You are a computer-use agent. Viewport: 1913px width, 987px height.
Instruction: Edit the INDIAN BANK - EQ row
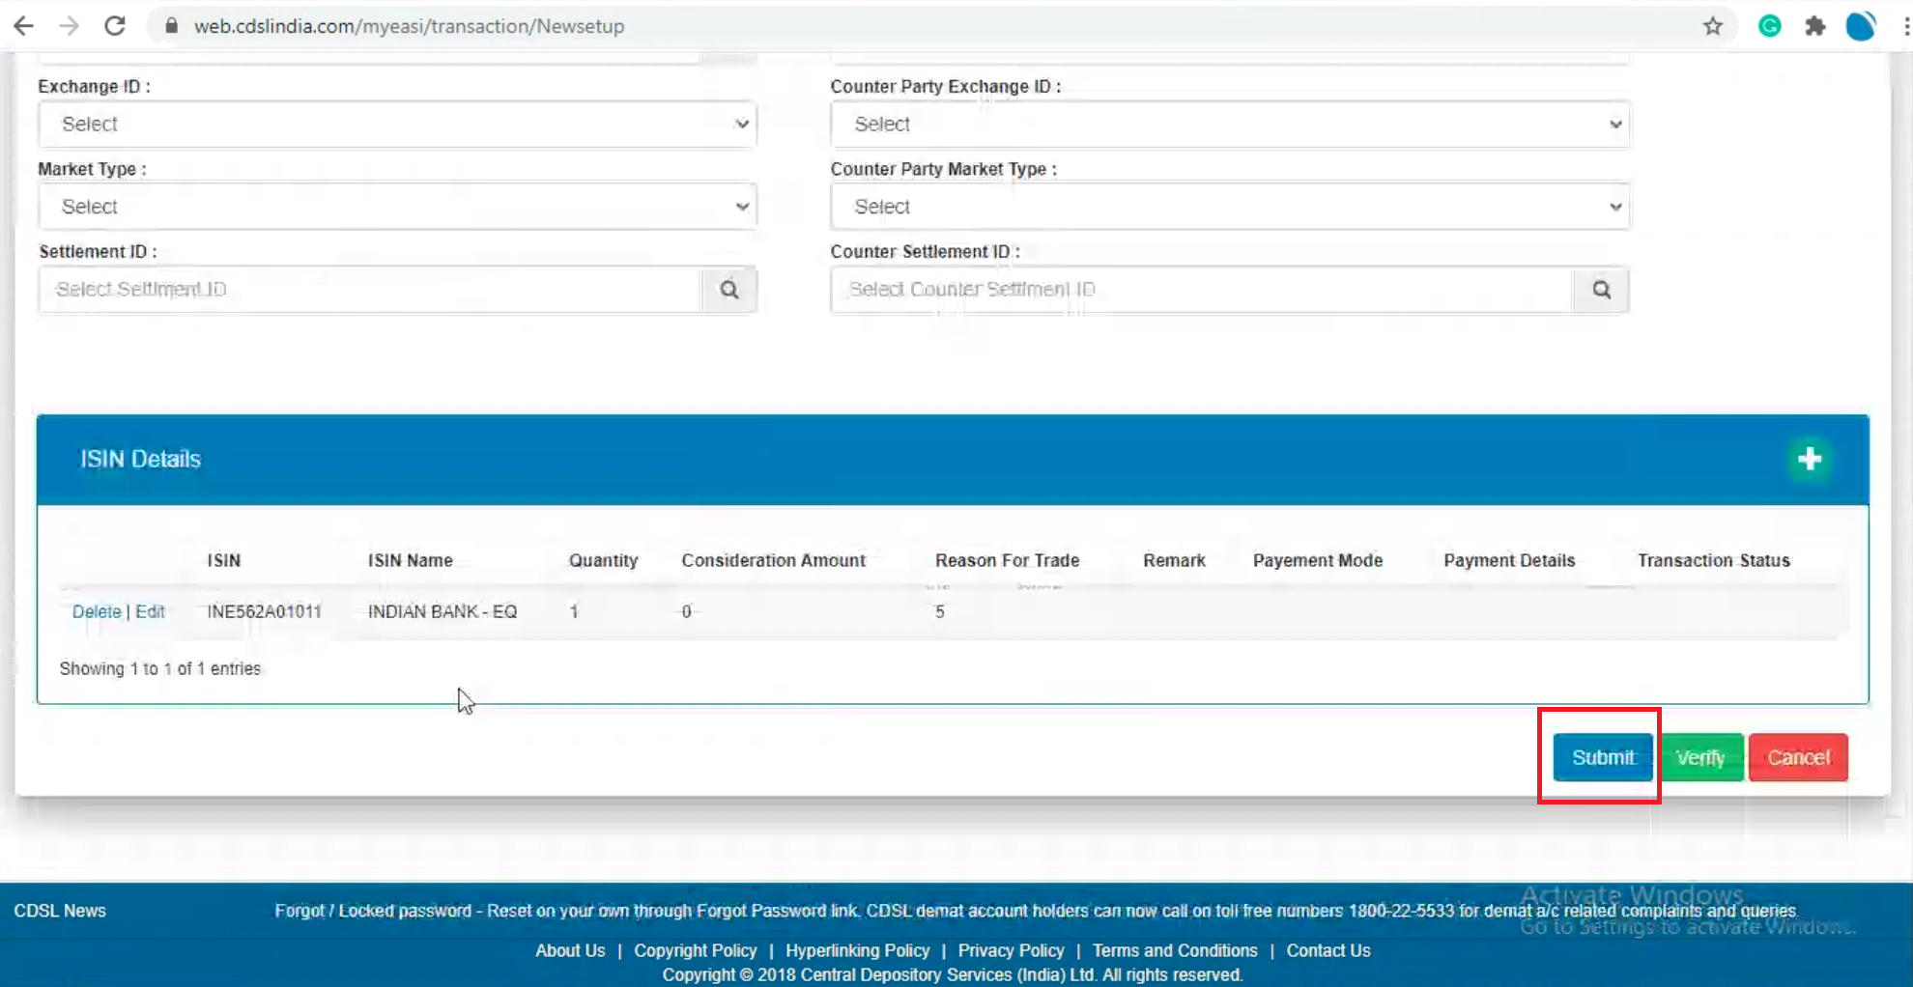[x=150, y=611]
